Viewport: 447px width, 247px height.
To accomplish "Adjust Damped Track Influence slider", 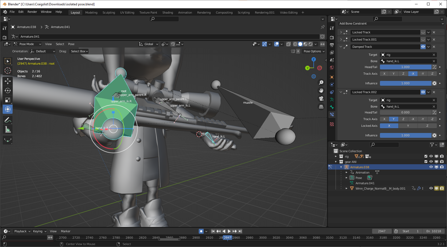I will [405, 83].
